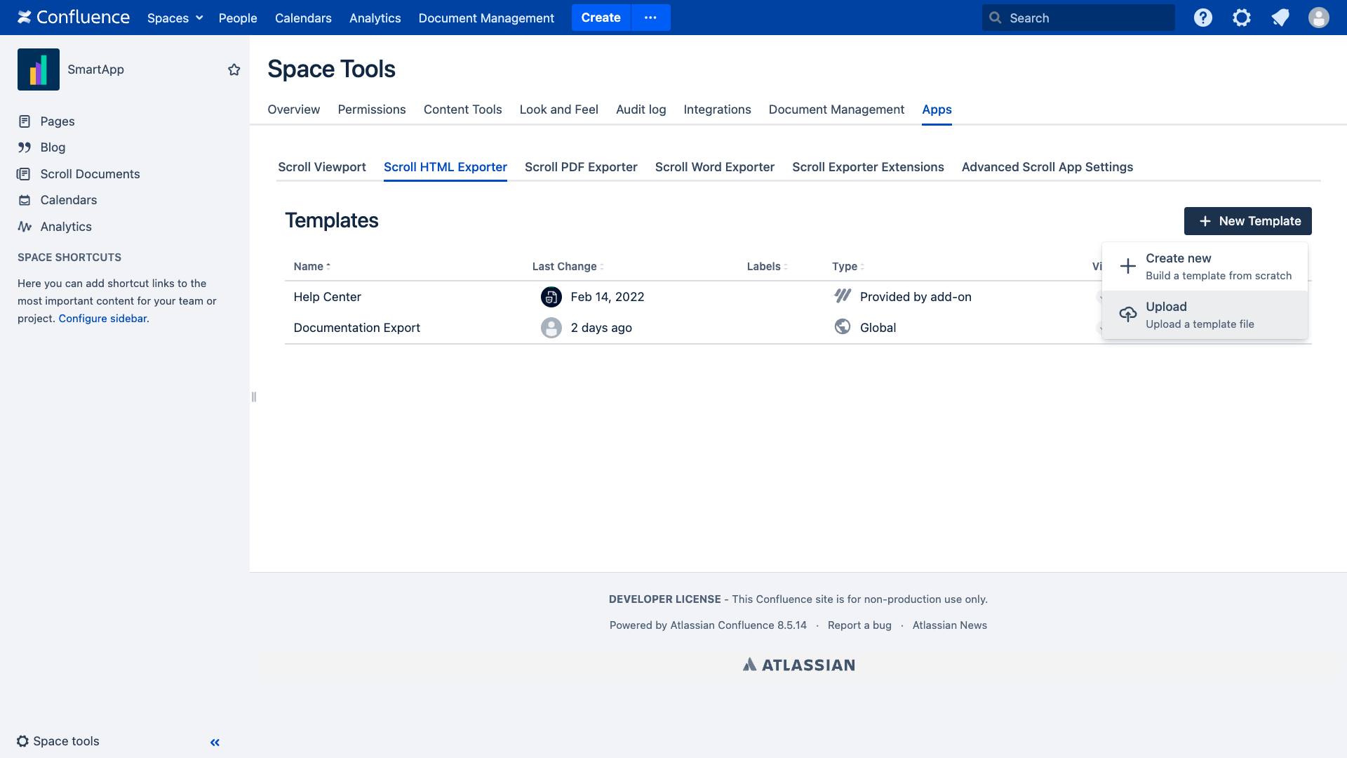Open Scroll Documents in sidebar
The image size is (1347, 758).
[x=90, y=174]
